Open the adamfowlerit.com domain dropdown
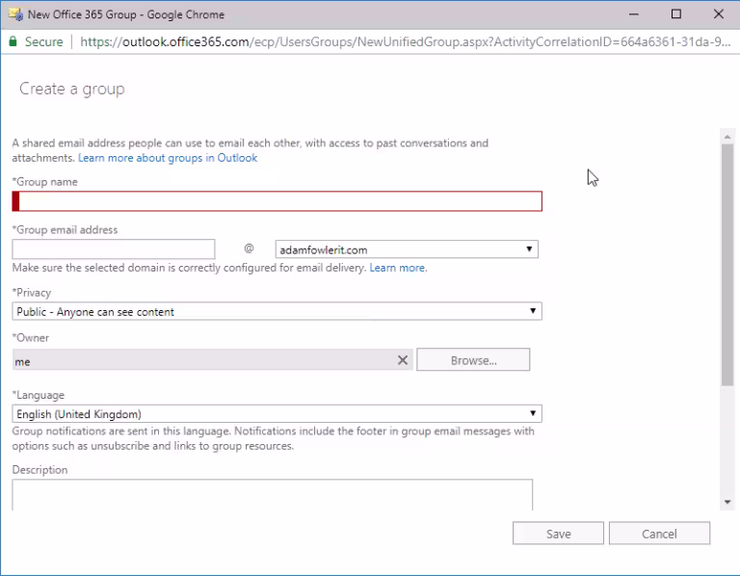 tap(406, 249)
